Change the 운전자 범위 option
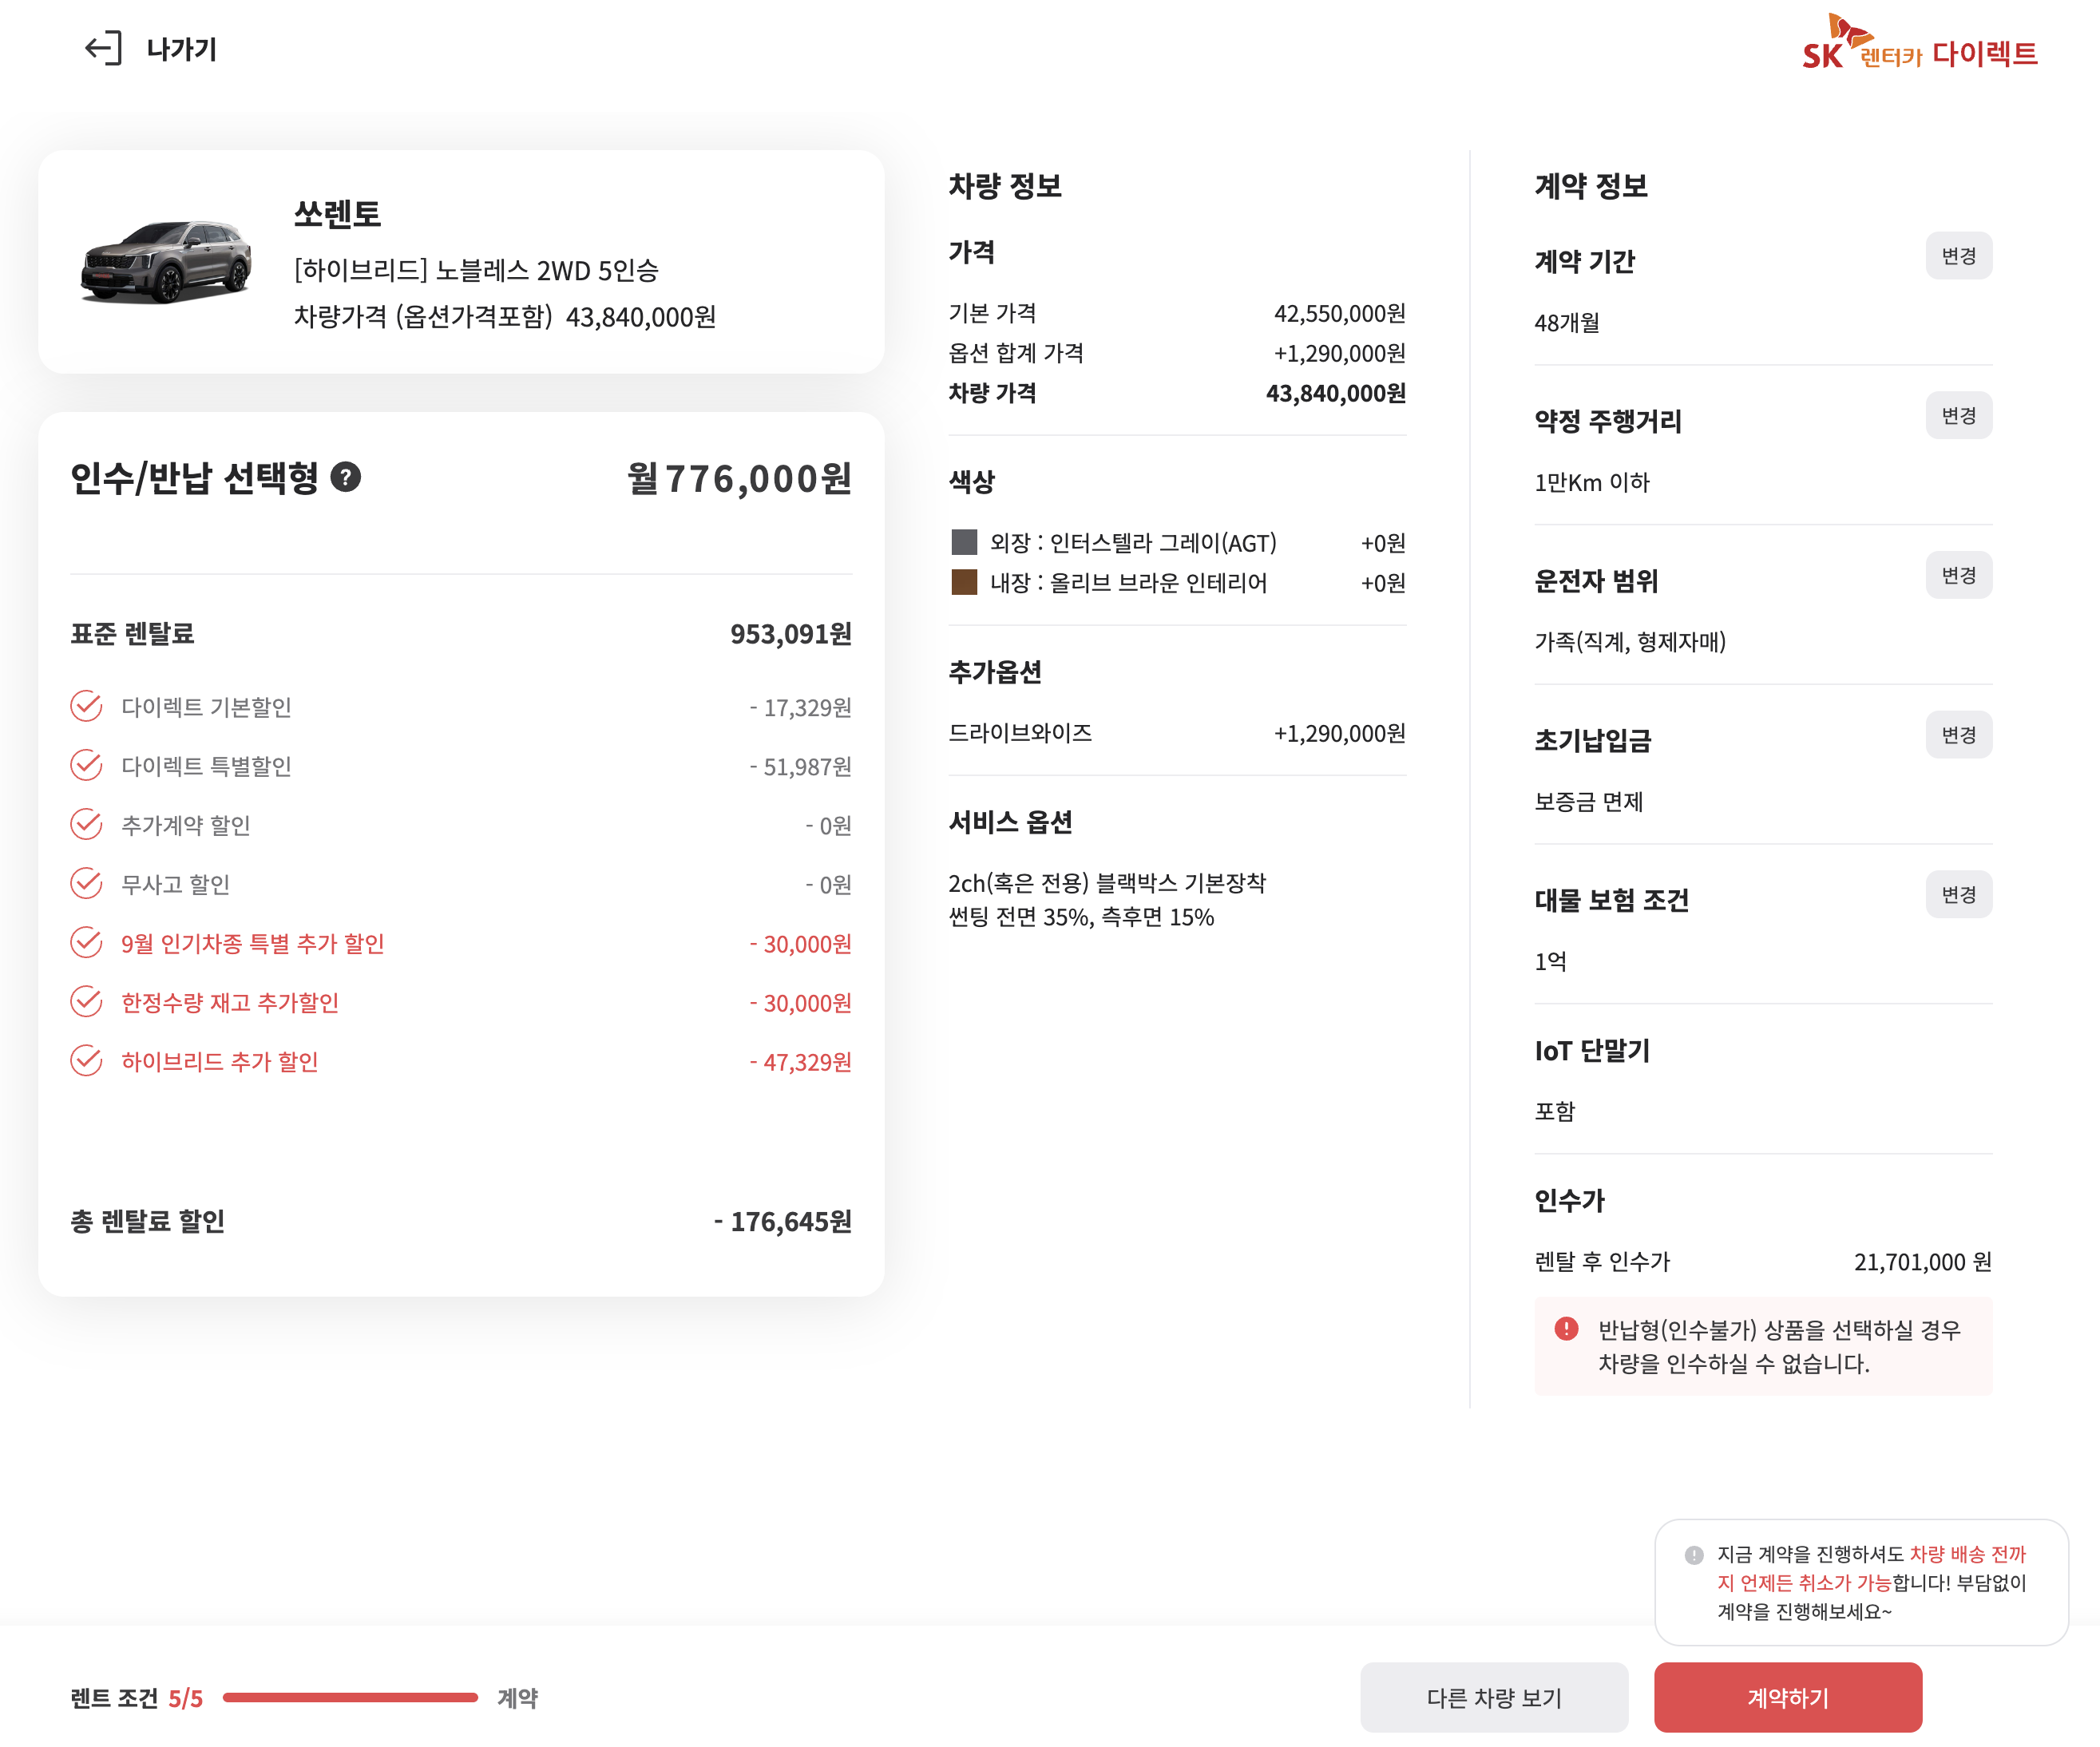This screenshot has height=1747, width=2100. tap(1957, 575)
